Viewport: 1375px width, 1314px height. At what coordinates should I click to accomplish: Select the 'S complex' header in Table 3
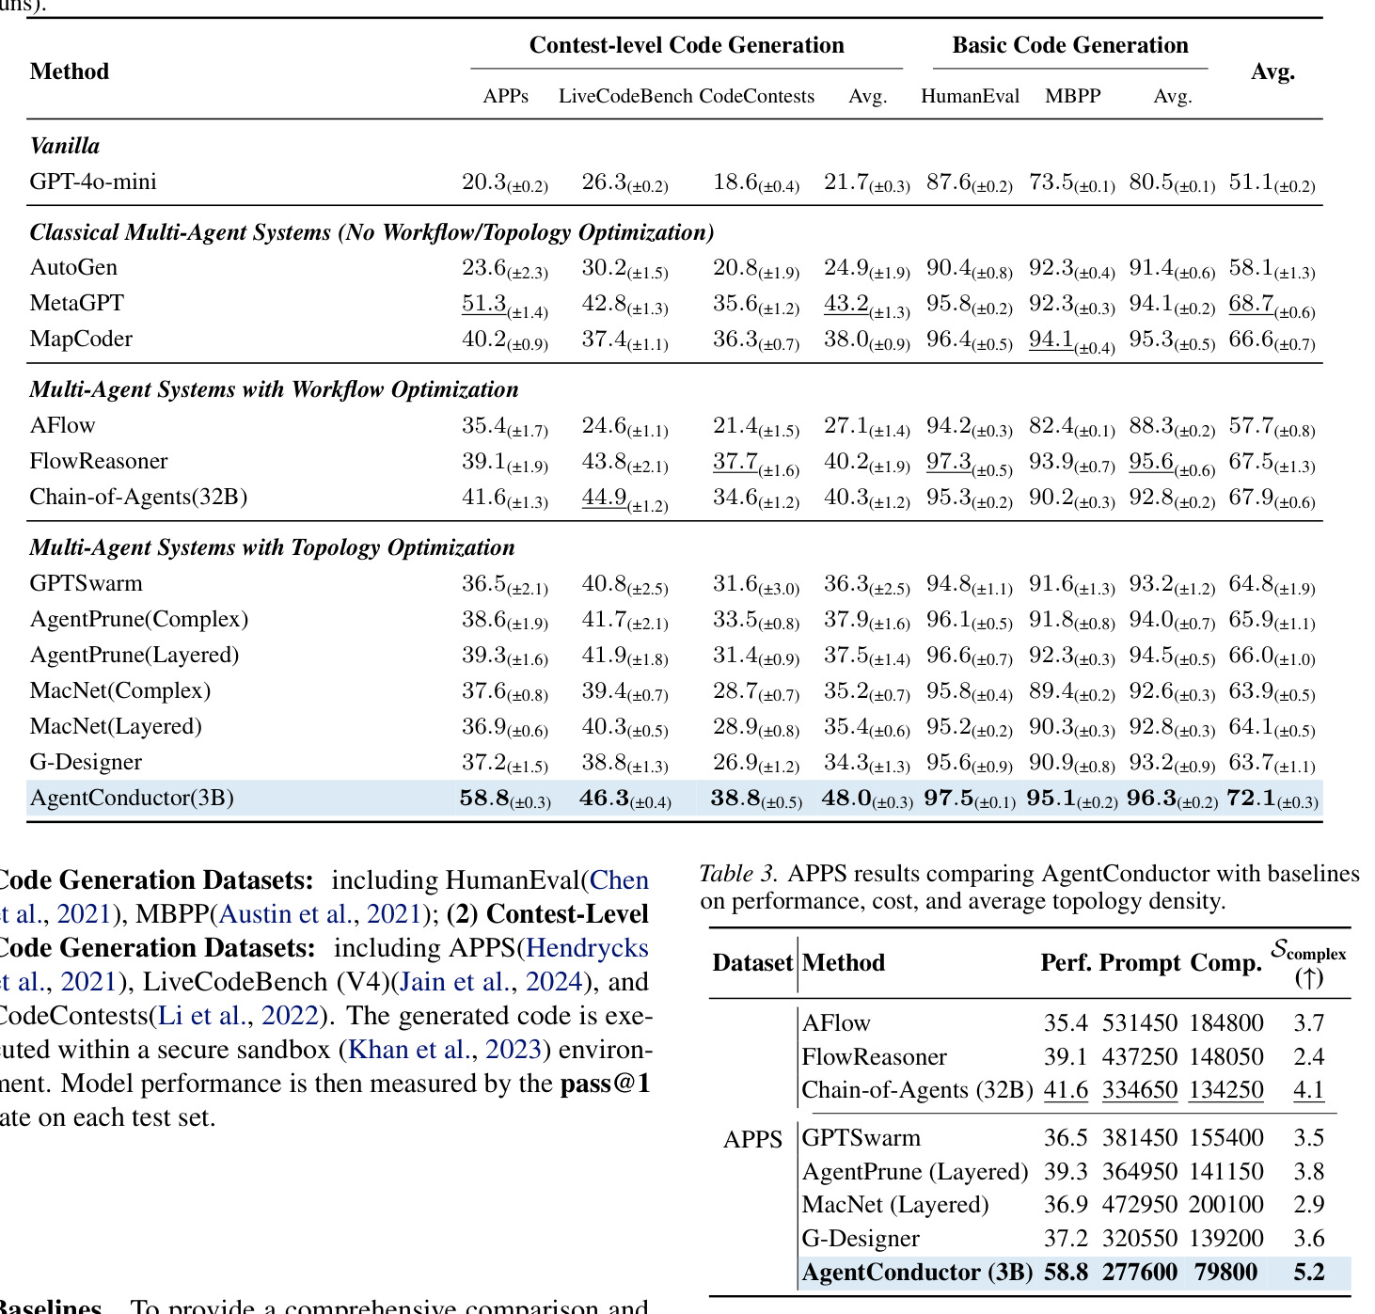coord(1308,962)
